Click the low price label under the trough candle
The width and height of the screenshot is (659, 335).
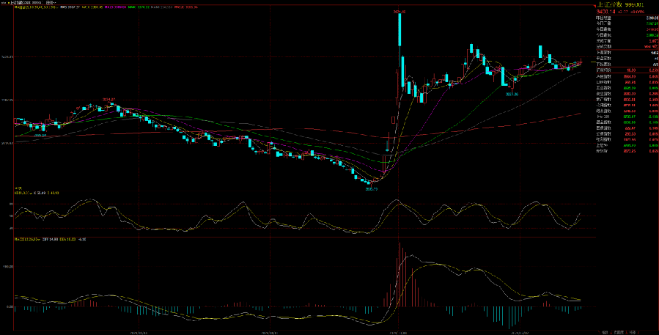[x=371, y=189]
